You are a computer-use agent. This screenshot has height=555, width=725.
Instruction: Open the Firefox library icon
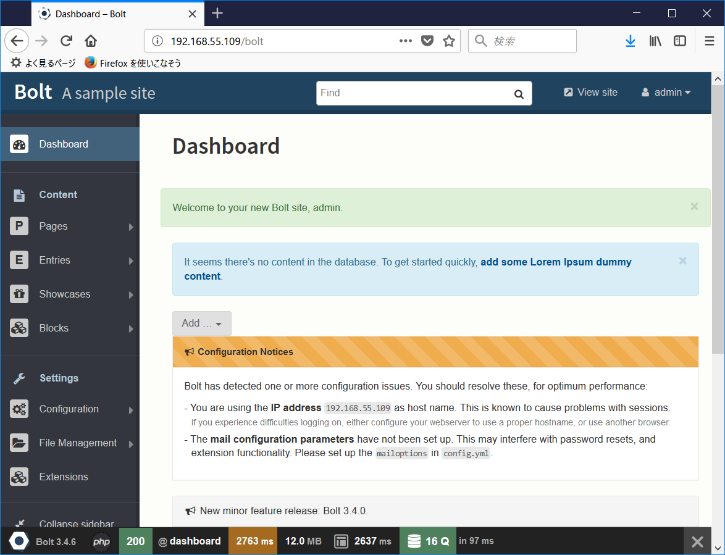pos(655,41)
